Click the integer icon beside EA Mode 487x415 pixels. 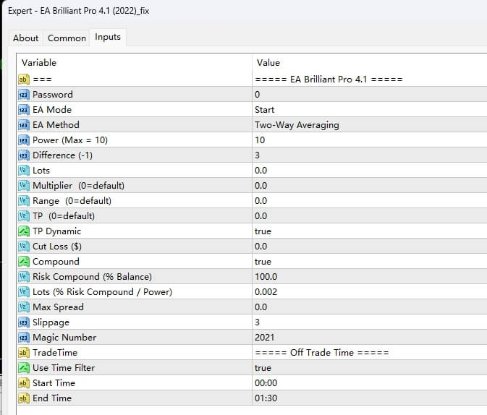pyautogui.click(x=24, y=110)
